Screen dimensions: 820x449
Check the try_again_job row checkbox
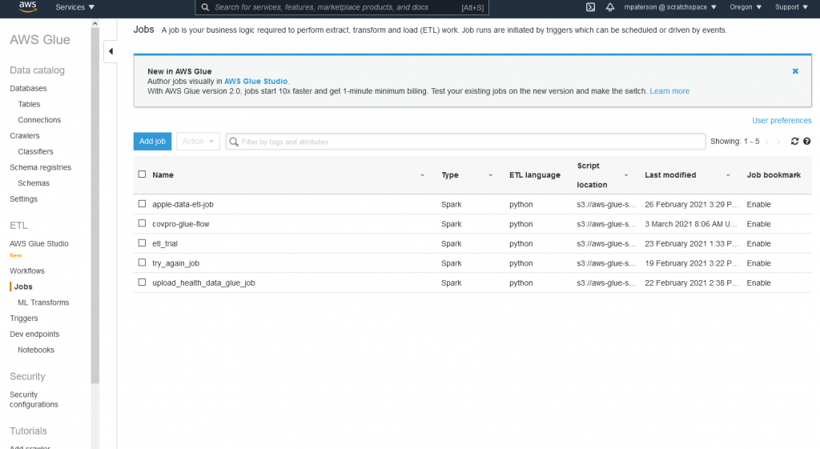[x=142, y=263]
